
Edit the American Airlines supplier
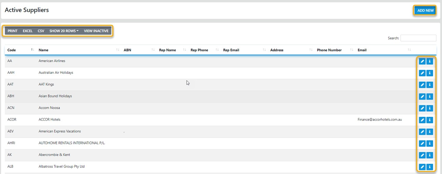click(422, 61)
